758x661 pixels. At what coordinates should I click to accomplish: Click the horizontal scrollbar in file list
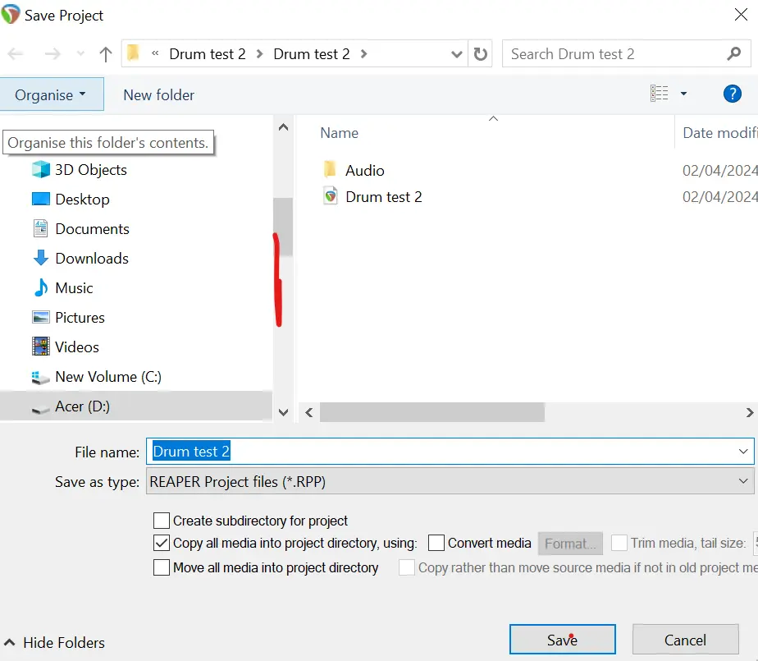(x=432, y=412)
